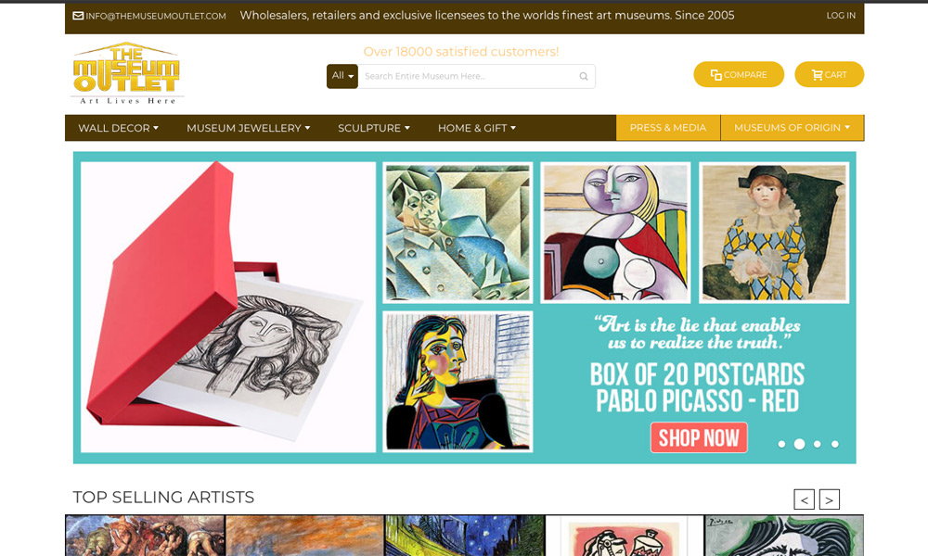This screenshot has width=928, height=556.
Task: Open the Sculpture menu
Action: 374,128
